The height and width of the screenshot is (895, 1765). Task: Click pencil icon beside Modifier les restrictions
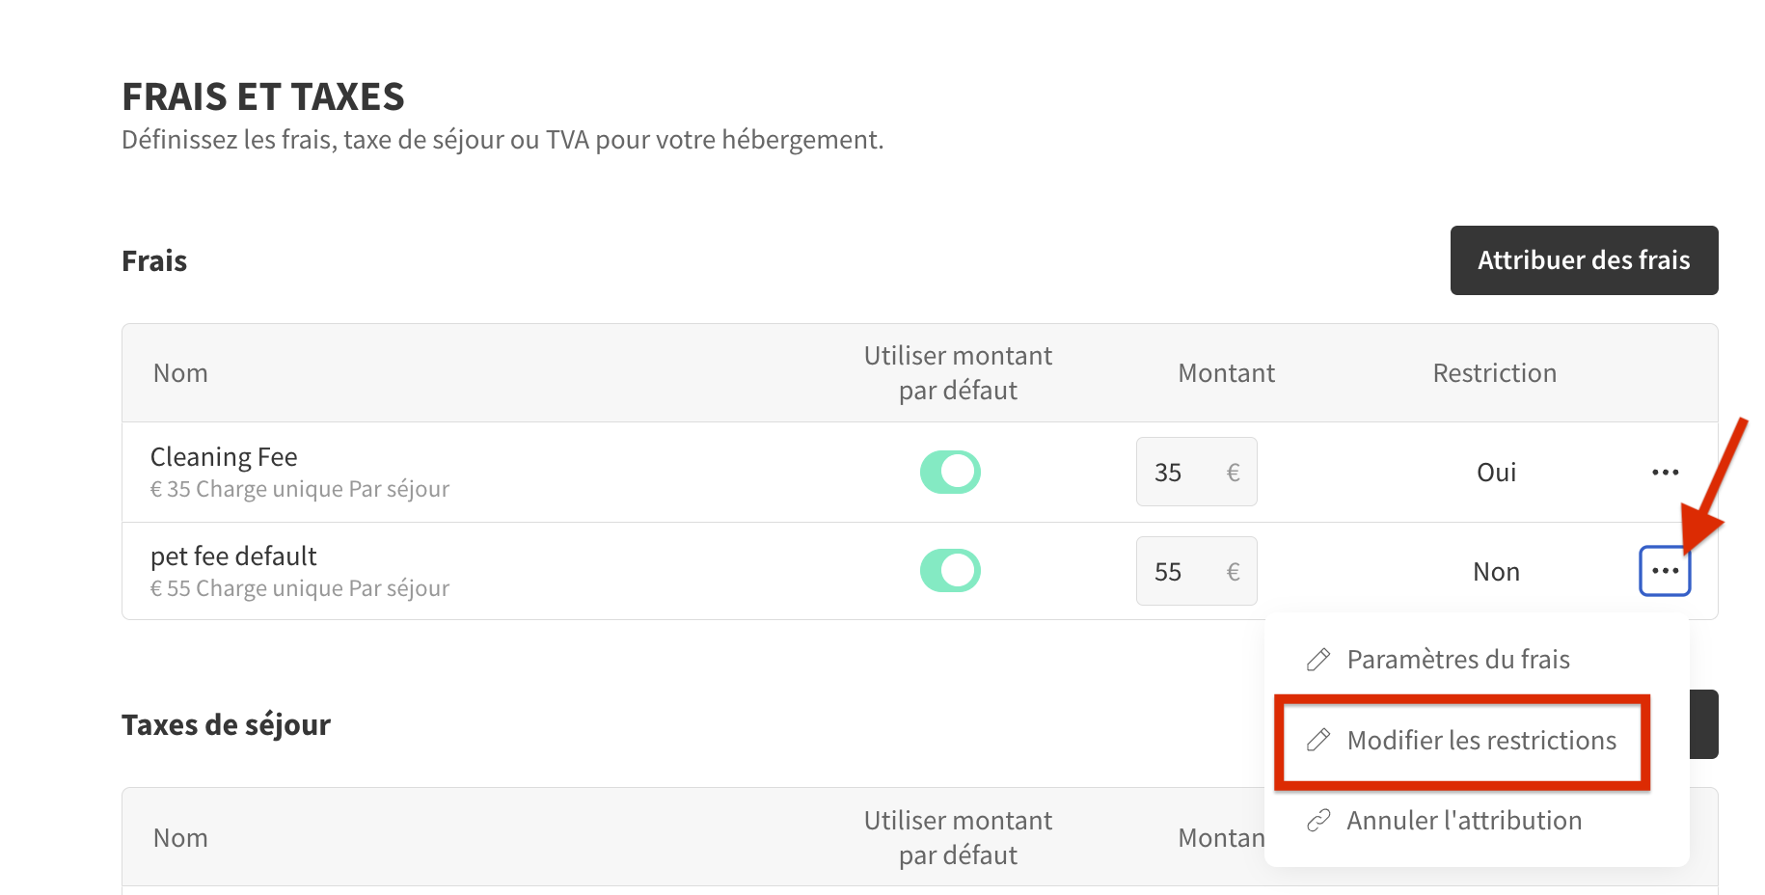(1318, 740)
